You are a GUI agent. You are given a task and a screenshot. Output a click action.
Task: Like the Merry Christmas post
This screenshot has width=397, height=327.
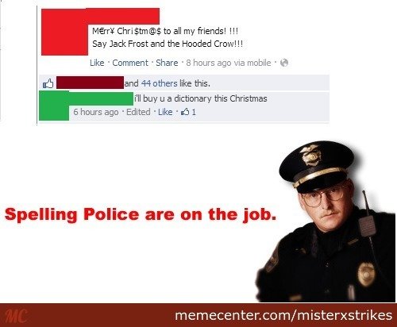(x=97, y=63)
